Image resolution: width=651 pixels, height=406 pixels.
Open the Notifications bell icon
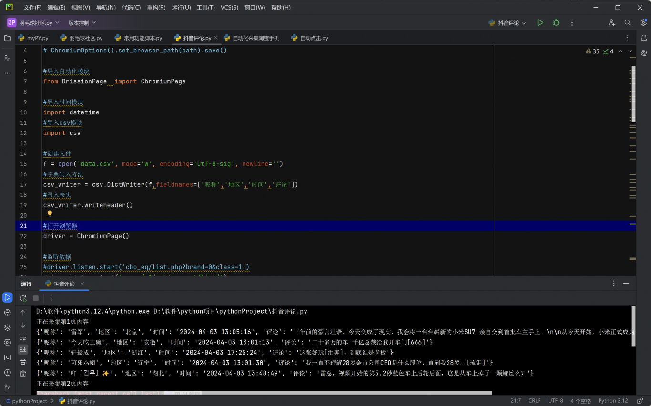point(644,38)
